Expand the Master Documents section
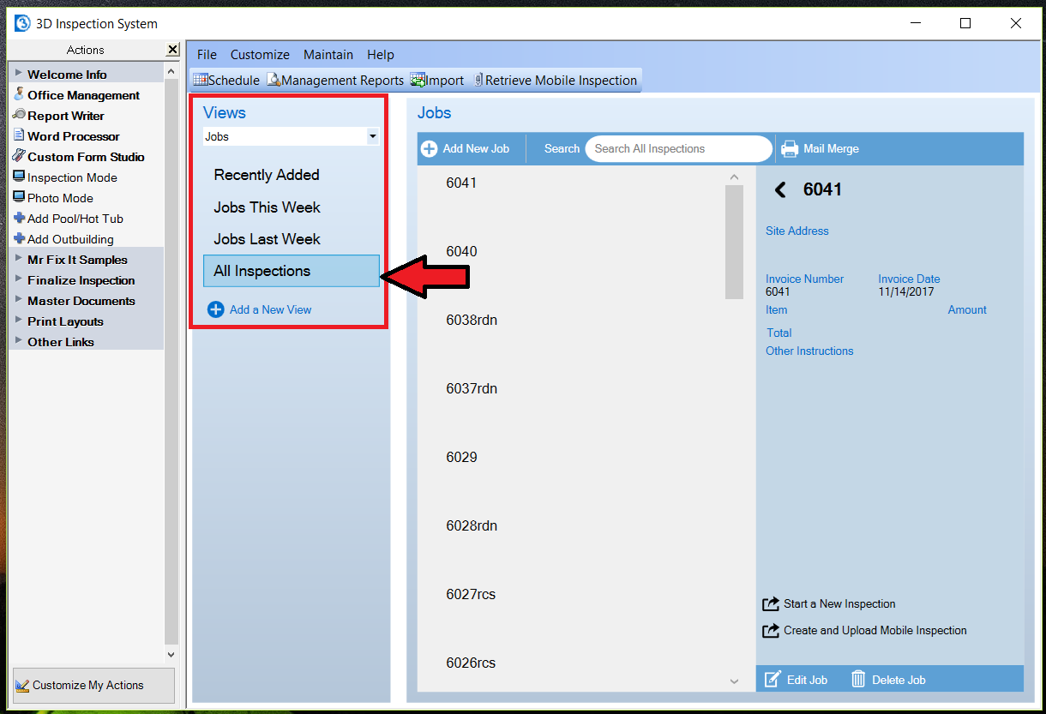 [19, 300]
